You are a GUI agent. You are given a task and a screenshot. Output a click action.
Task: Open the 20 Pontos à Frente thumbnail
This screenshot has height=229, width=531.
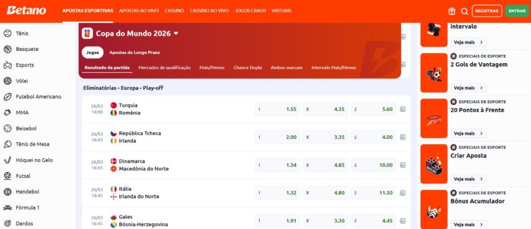point(434,119)
